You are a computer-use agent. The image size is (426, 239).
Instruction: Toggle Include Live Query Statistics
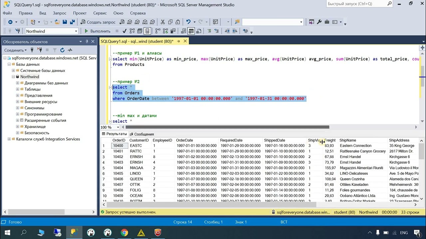coord(165,31)
